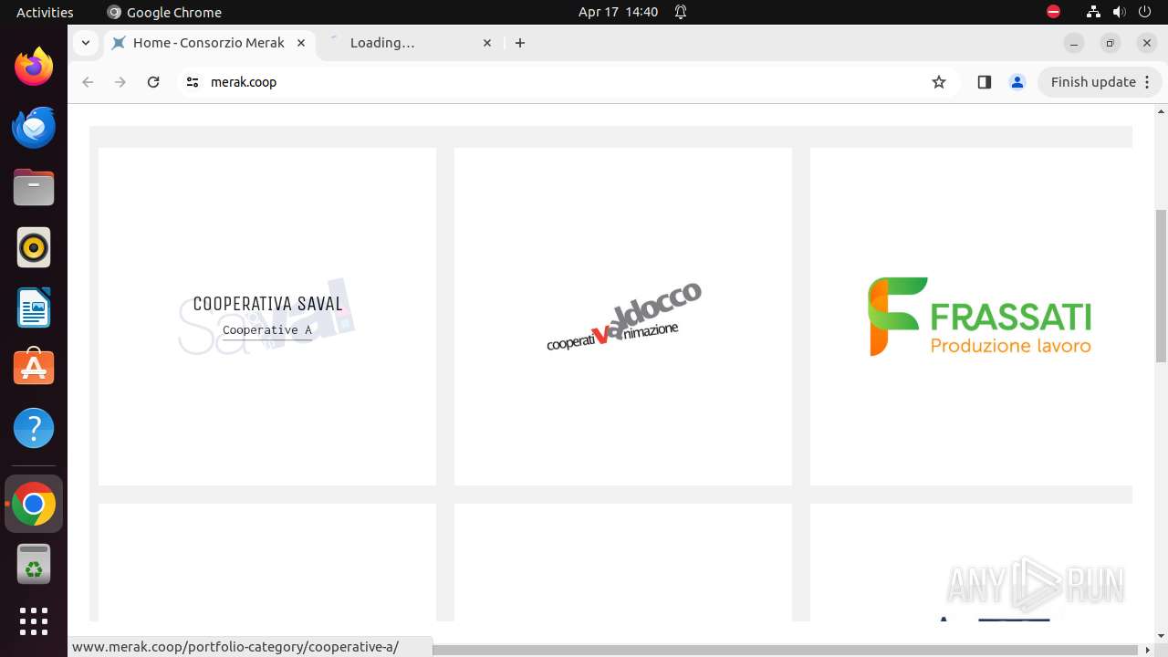Open Activities overview

tap(45, 12)
